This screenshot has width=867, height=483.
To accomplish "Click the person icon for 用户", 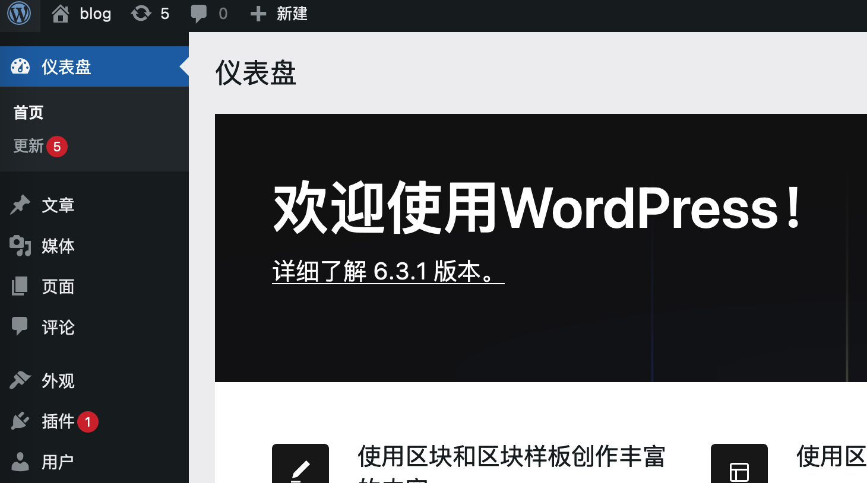I will [x=20, y=462].
